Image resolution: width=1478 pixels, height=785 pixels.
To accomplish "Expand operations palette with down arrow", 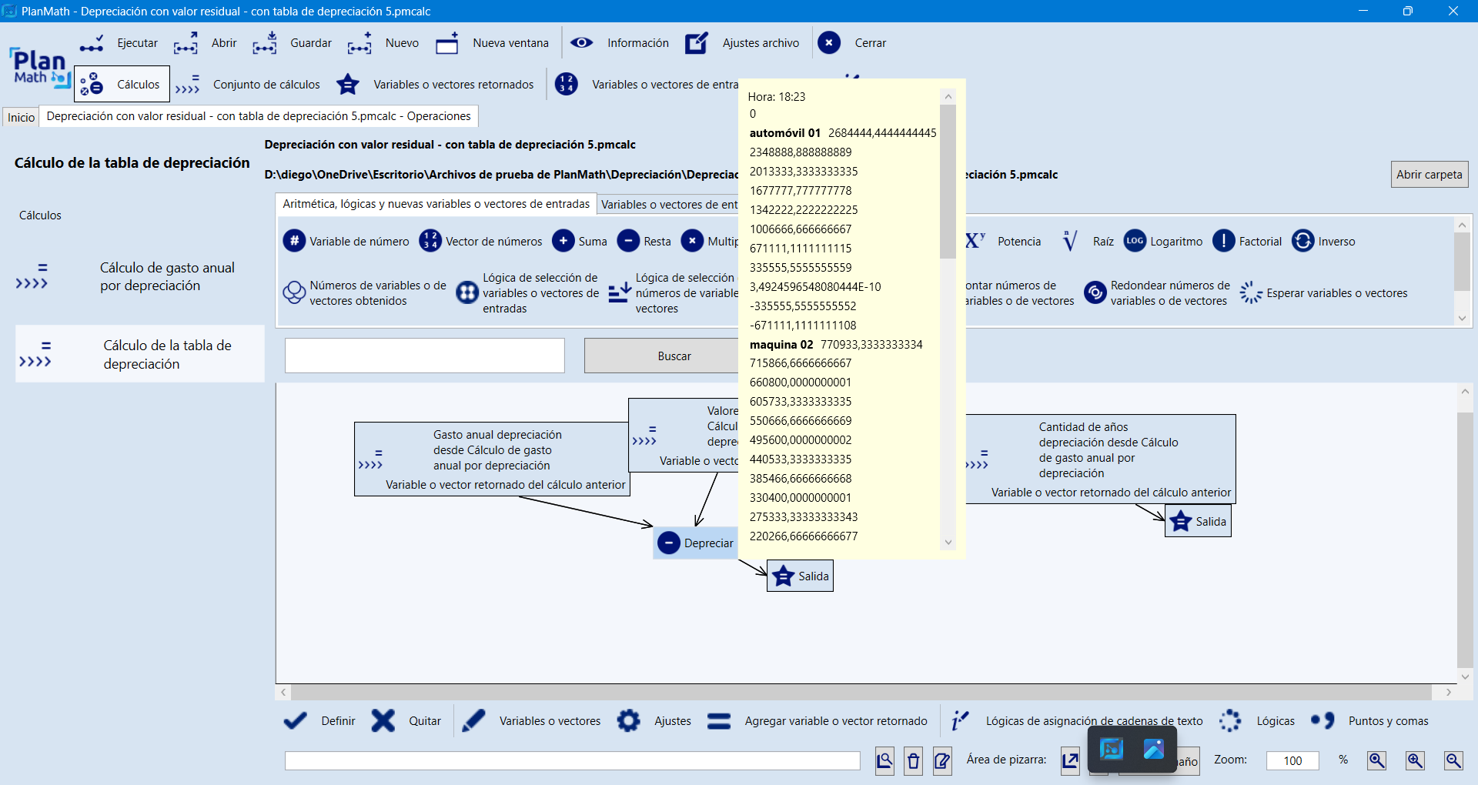I will pyautogui.click(x=1462, y=318).
